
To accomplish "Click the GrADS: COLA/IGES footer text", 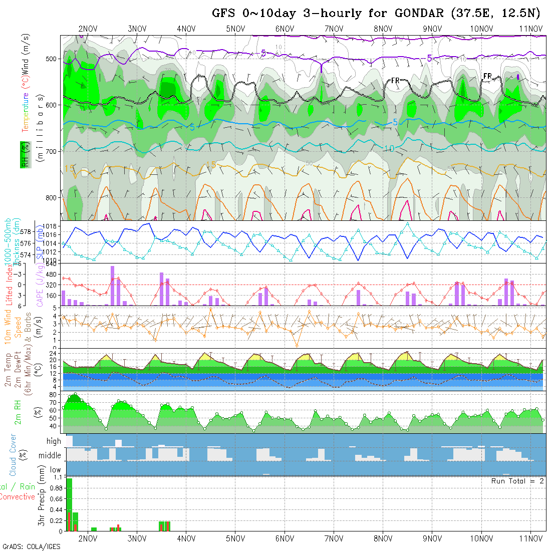I will 31,546.
